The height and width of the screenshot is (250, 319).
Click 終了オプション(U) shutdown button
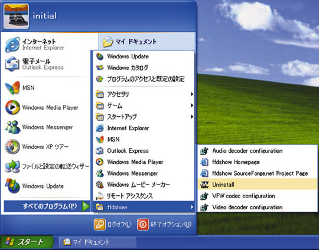pyautogui.click(x=164, y=225)
